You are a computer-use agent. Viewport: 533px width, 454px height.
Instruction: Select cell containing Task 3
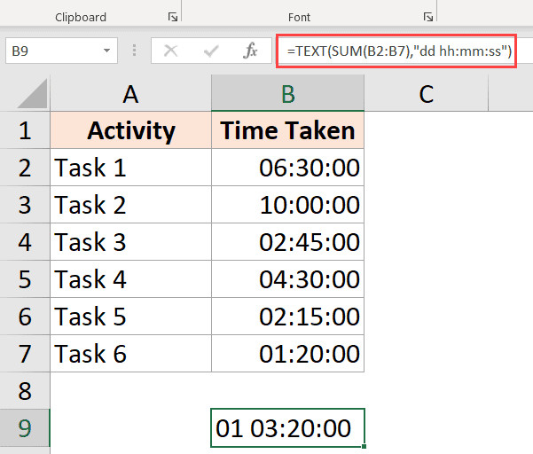130,242
